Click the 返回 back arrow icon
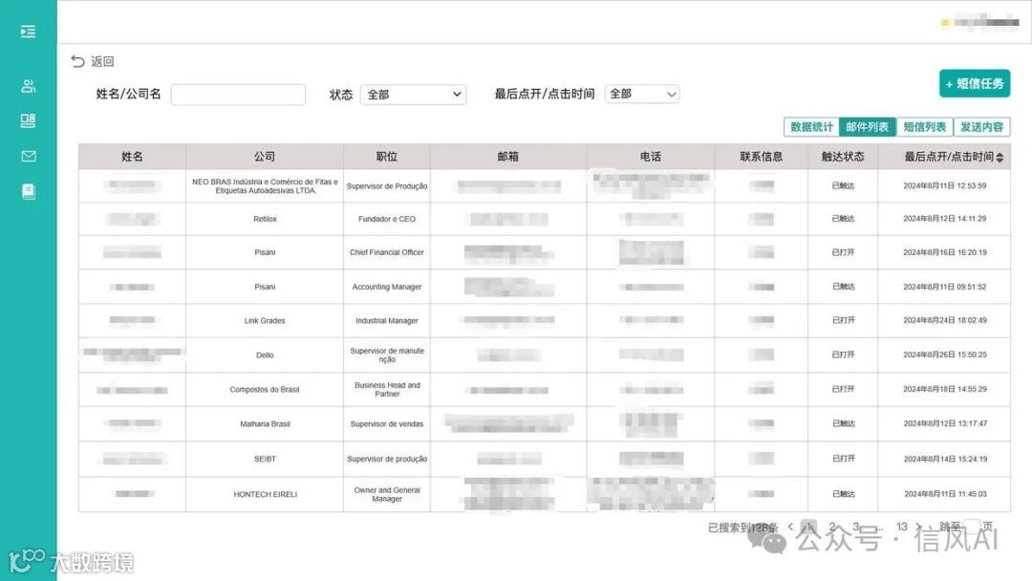The image size is (1032, 581). [x=77, y=61]
